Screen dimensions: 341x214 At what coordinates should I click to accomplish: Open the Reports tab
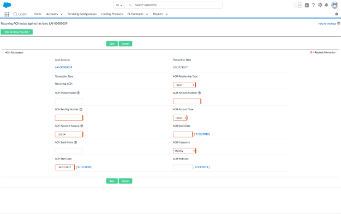158,14
